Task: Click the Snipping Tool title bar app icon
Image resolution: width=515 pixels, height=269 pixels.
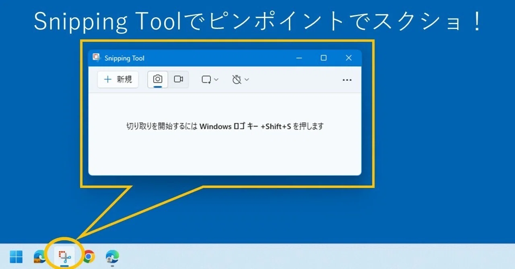Action: click(x=97, y=58)
